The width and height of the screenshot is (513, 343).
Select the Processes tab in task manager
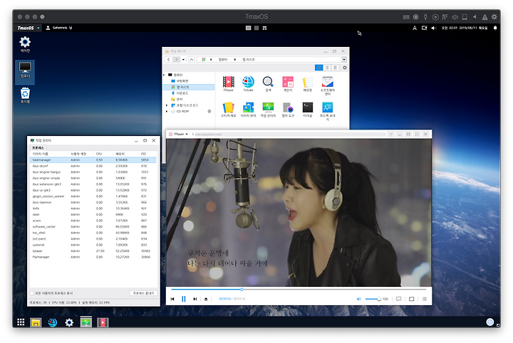(x=38, y=148)
